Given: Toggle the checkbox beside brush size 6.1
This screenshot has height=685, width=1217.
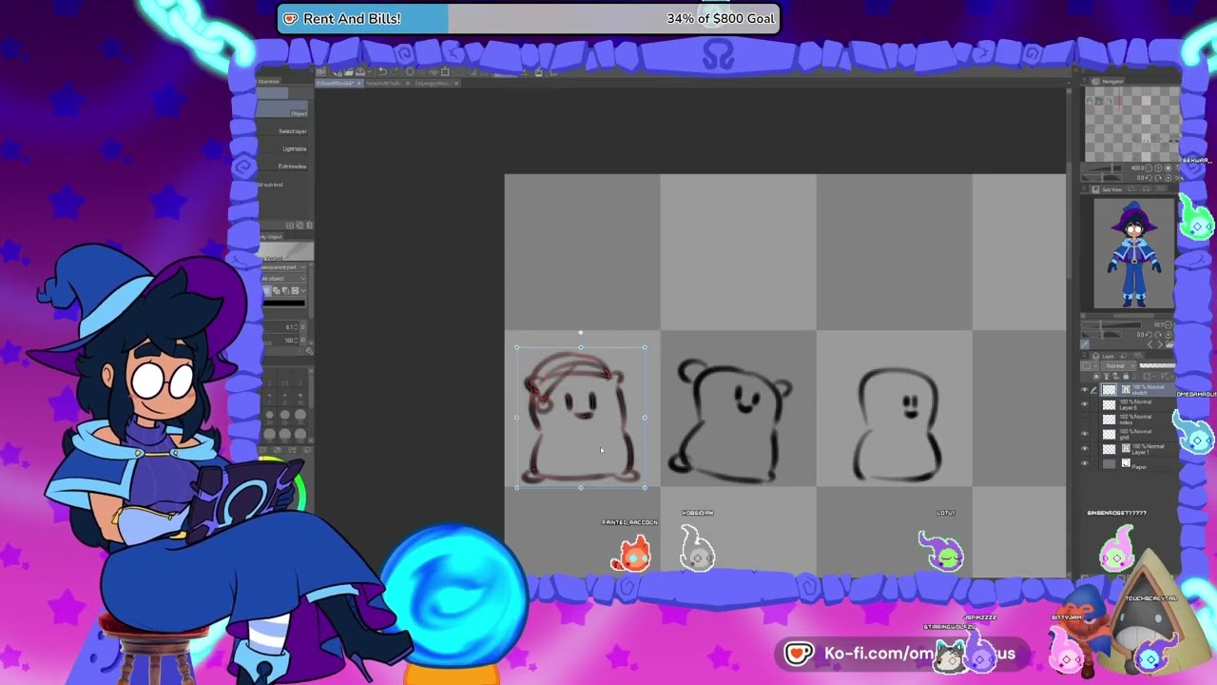Looking at the screenshot, I should pos(303,327).
